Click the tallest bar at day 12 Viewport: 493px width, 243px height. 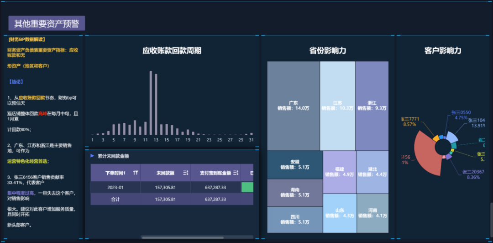click(151, 103)
